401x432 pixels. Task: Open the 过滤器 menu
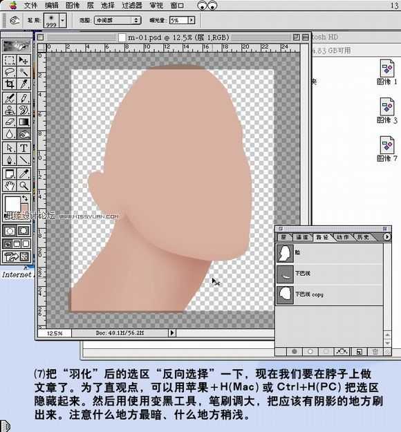click(132, 6)
